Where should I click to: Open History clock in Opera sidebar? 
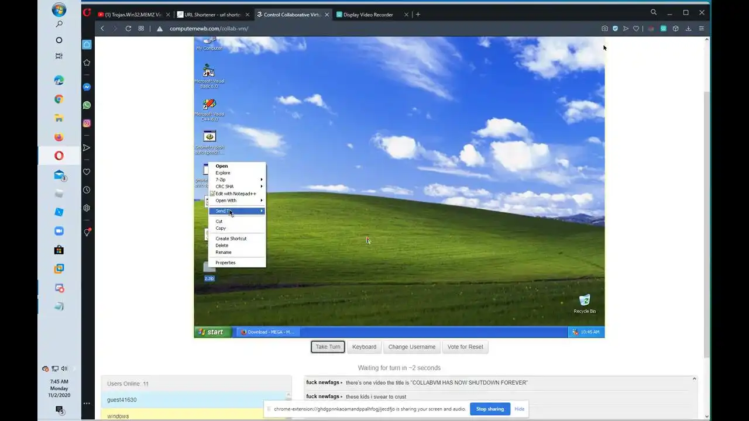click(x=87, y=190)
